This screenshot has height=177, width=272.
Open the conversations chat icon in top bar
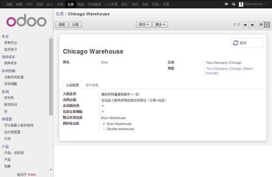[x=233, y=4]
